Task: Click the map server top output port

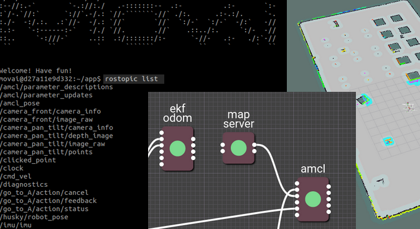Action: tap(254, 145)
